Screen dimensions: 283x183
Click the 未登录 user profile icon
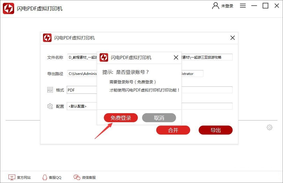[216, 6]
